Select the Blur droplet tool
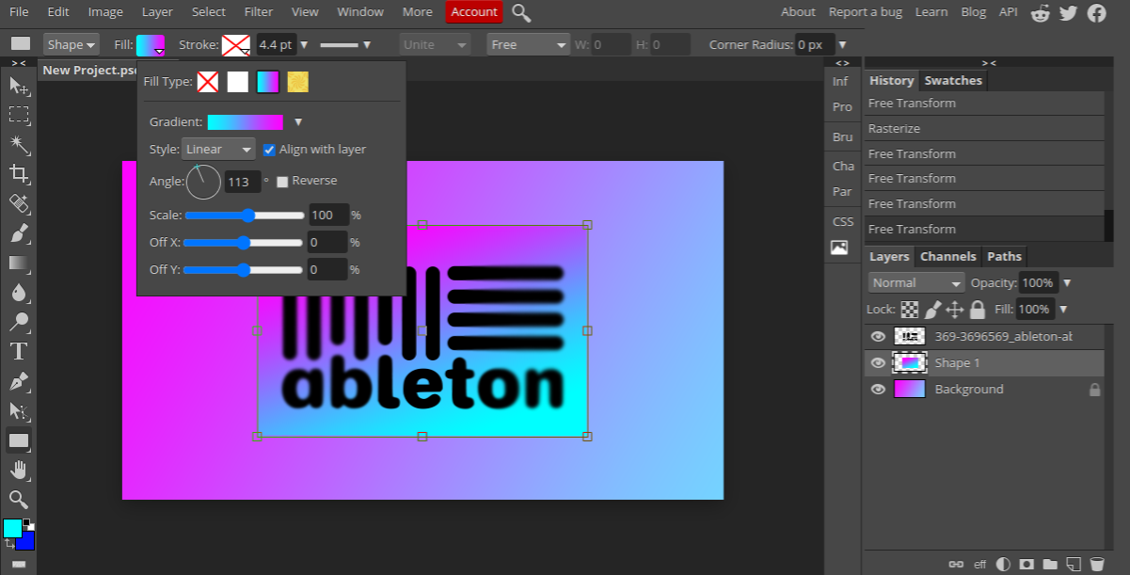1130x575 pixels. (x=18, y=292)
